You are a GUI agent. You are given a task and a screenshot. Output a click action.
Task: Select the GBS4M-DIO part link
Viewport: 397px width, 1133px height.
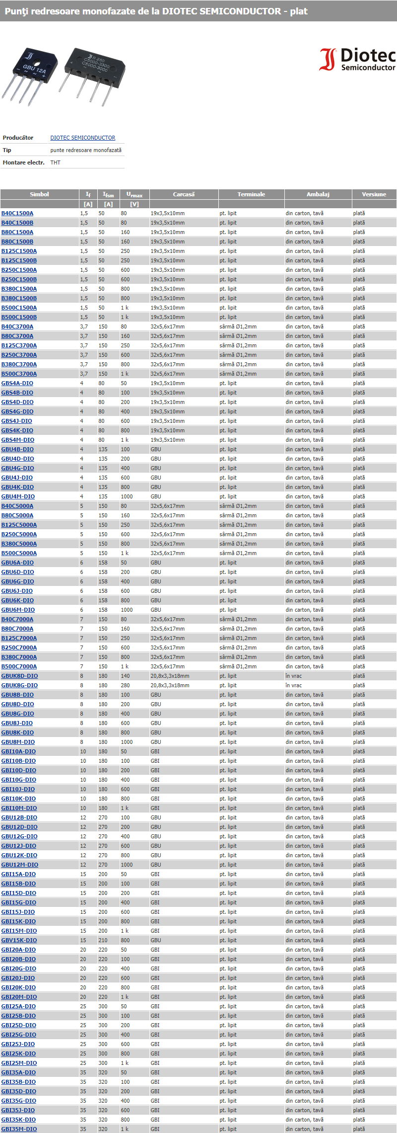click(x=18, y=440)
